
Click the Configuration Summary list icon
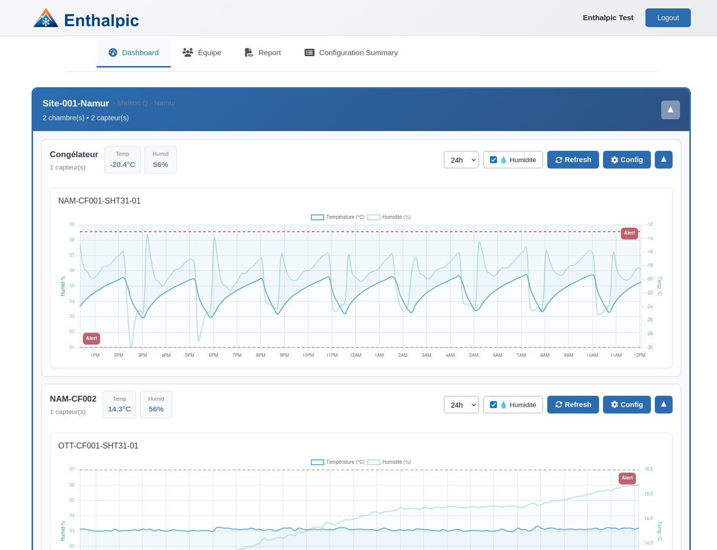pos(310,52)
